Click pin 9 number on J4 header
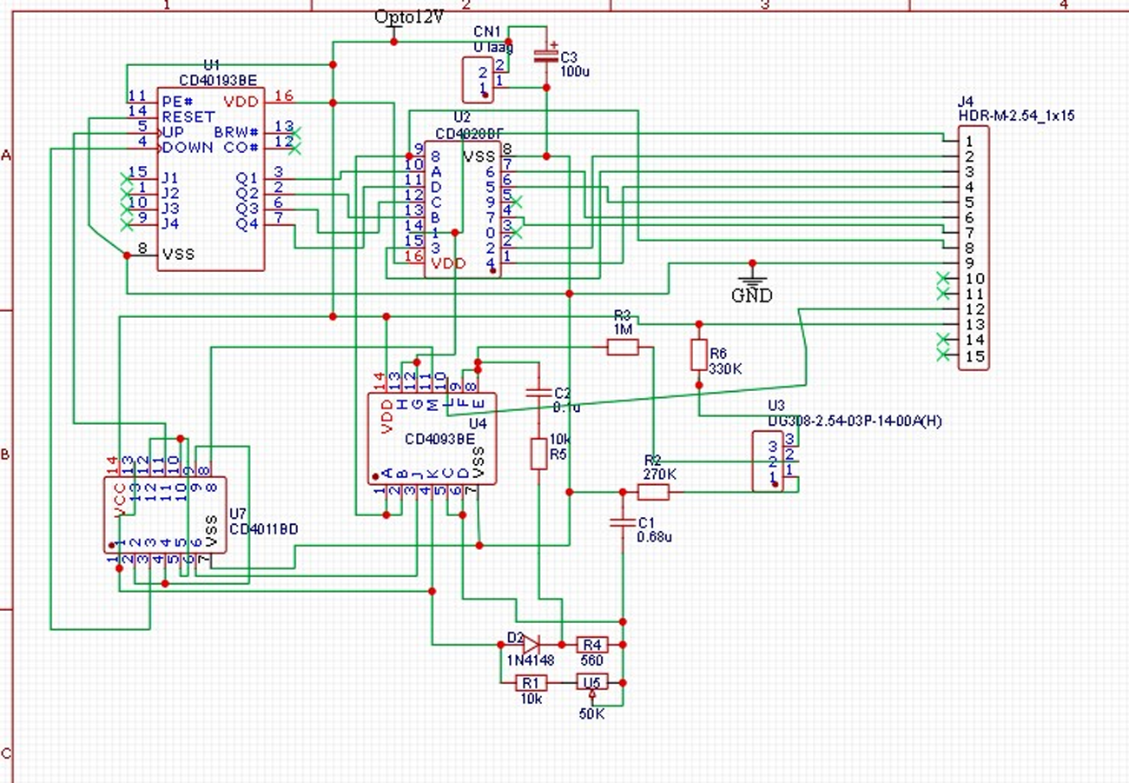 [968, 262]
